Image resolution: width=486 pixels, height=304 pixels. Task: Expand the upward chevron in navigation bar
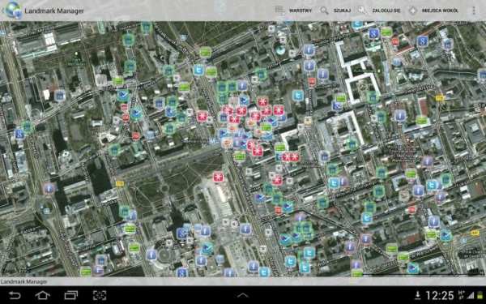pos(243,295)
